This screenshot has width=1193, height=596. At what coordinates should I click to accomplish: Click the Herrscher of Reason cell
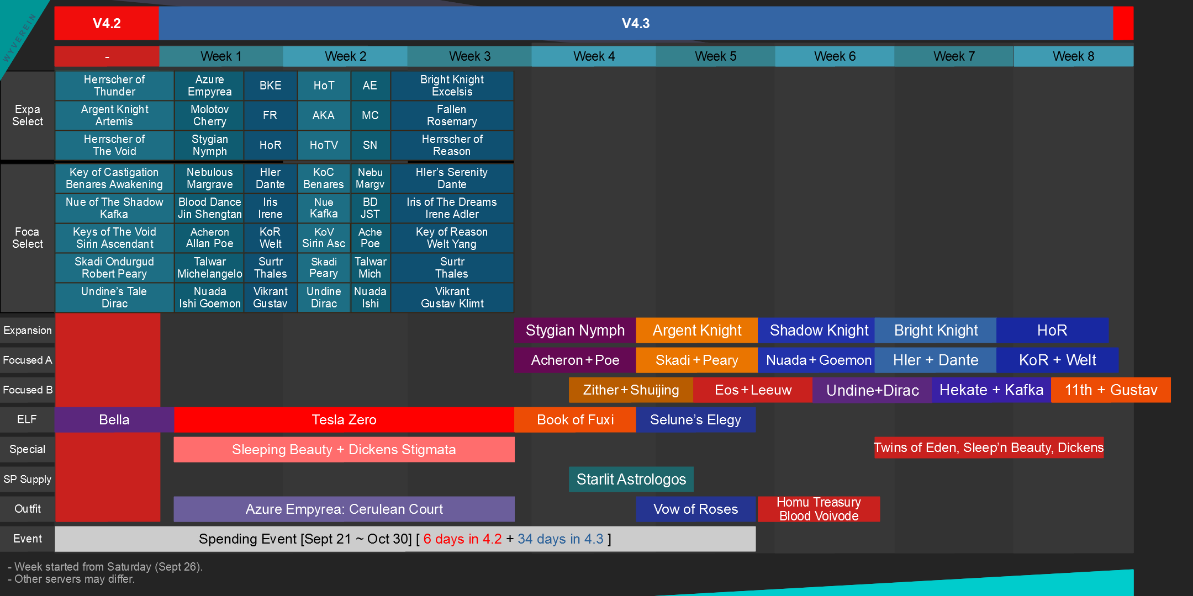pyautogui.click(x=452, y=145)
